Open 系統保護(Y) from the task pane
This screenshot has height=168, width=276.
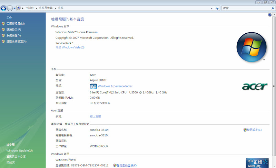(x=13, y=36)
